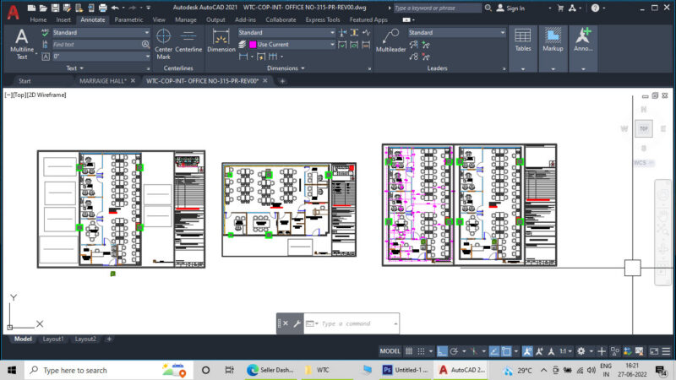This screenshot has height=380, width=676.
Task: Toggle 2D Object Snap square icon
Action: 506,351
